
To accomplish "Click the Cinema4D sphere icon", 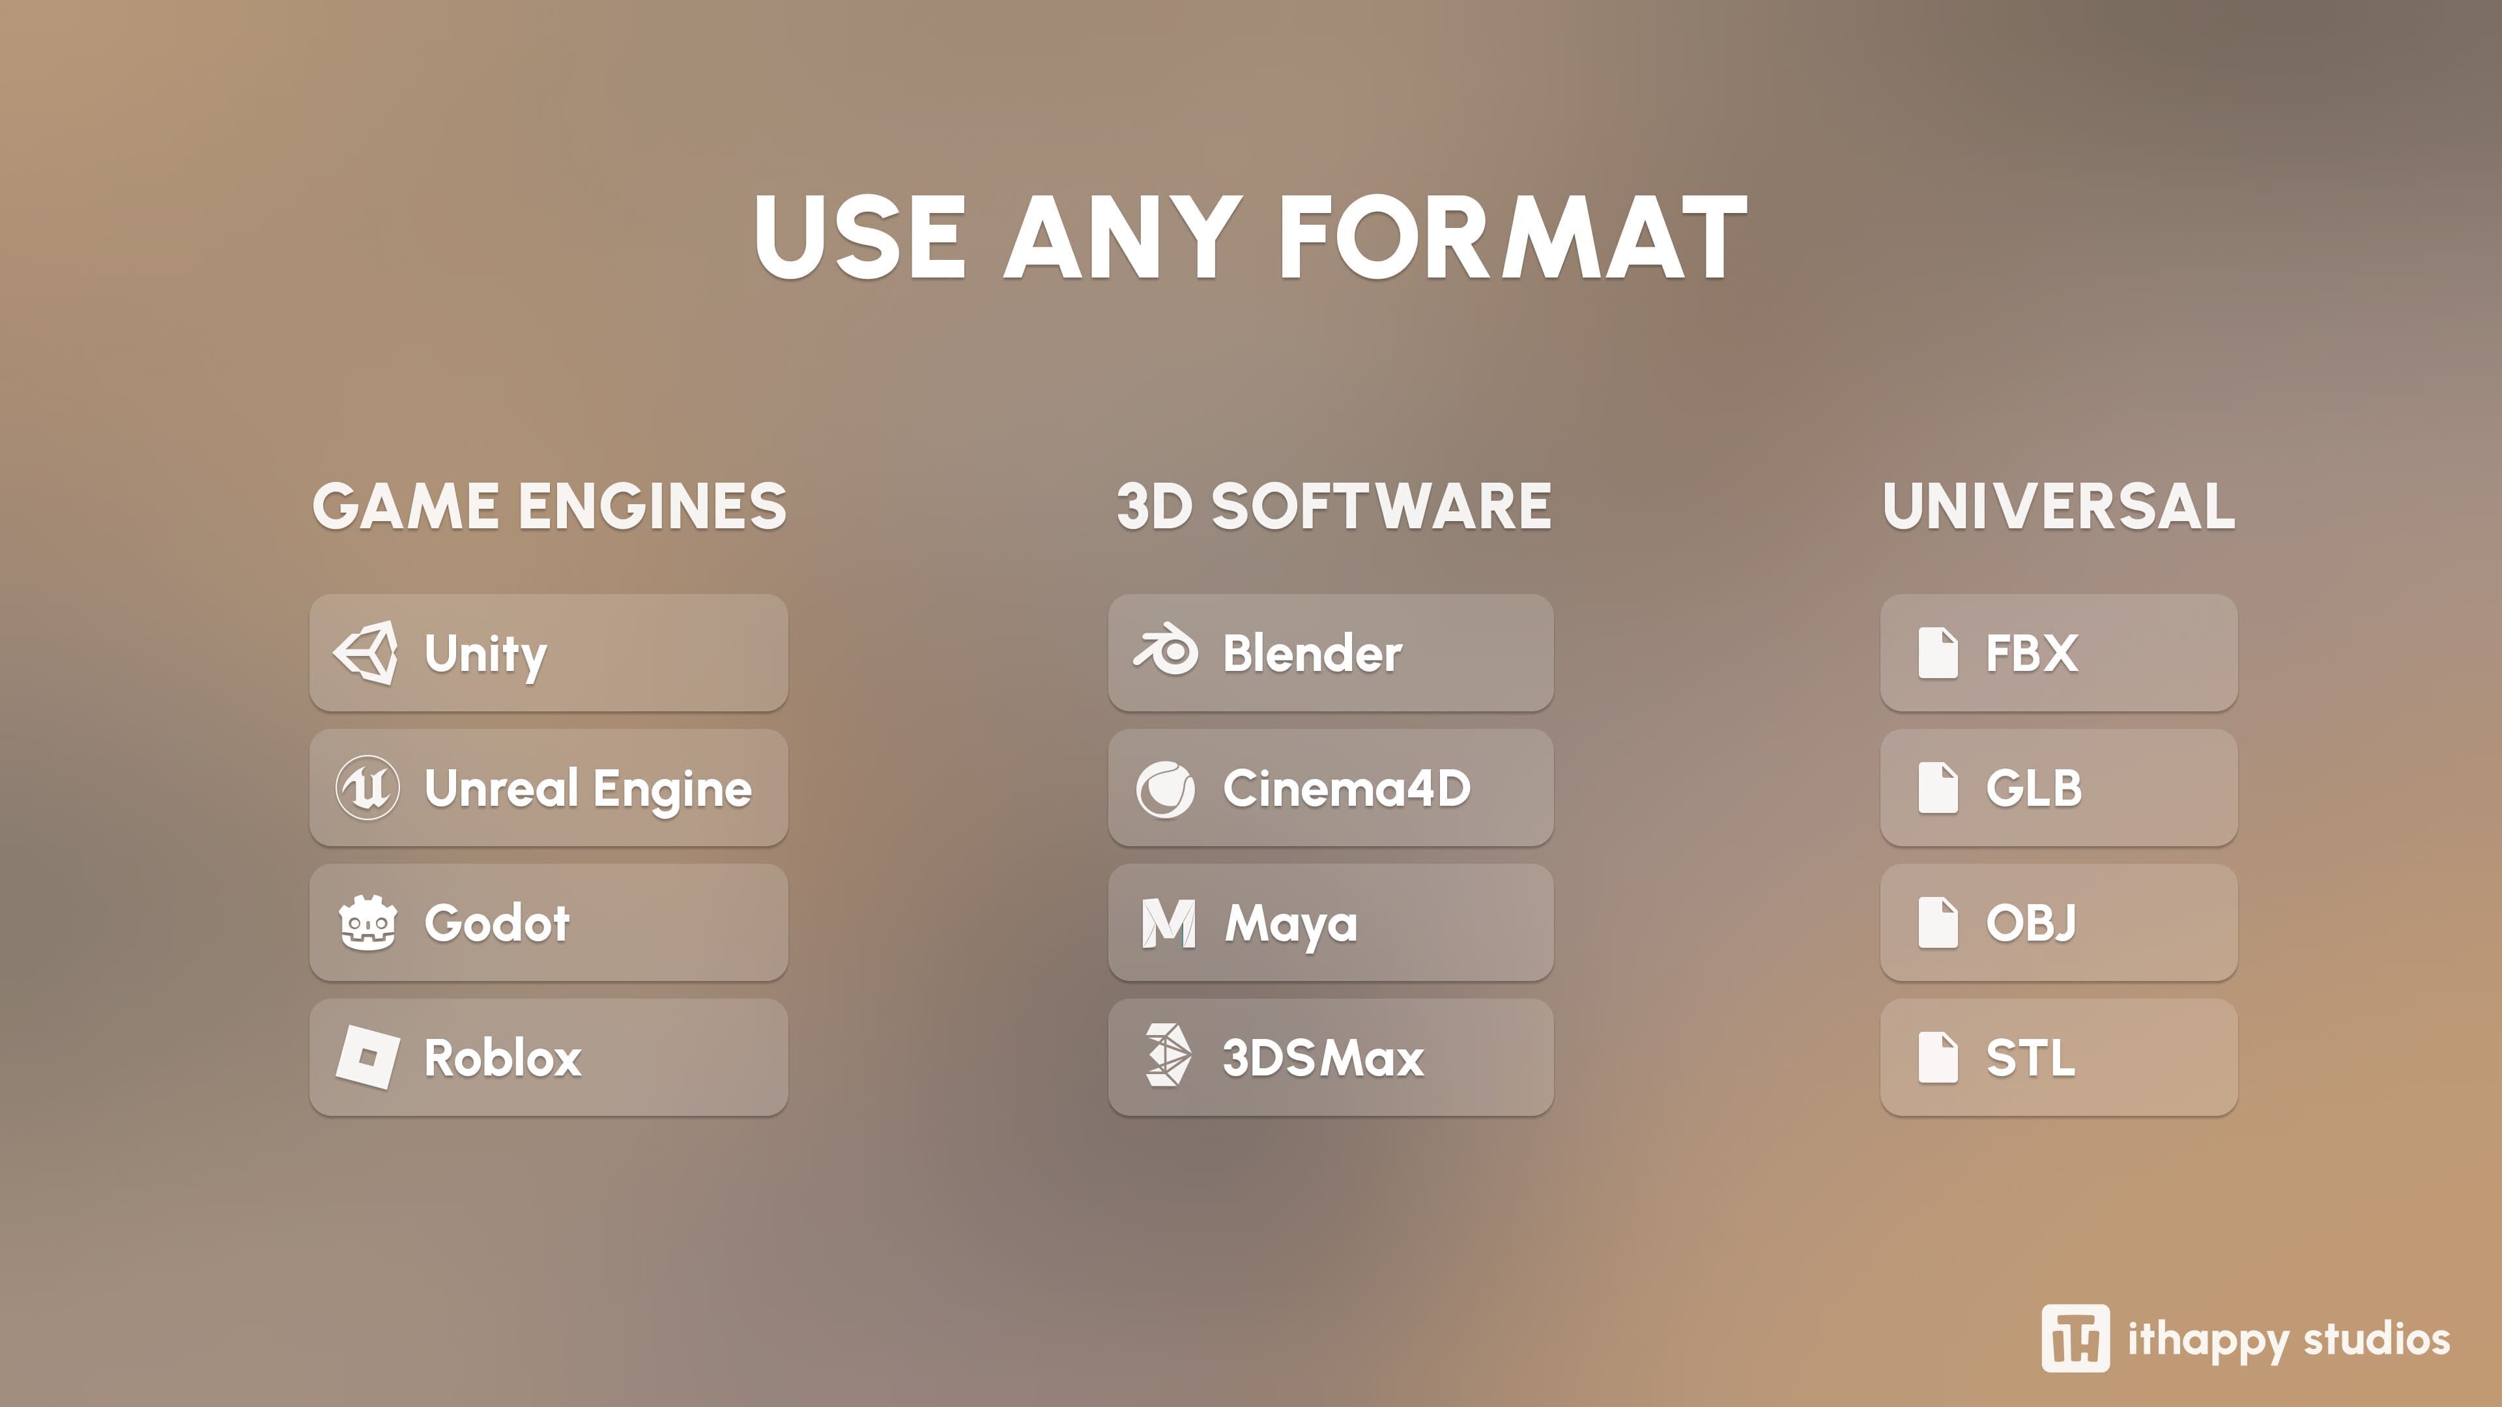I will pyautogui.click(x=1166, y=788).
